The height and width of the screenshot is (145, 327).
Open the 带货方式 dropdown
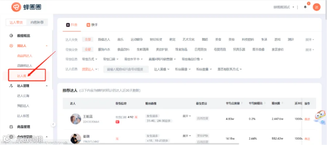tap(90, 59)
